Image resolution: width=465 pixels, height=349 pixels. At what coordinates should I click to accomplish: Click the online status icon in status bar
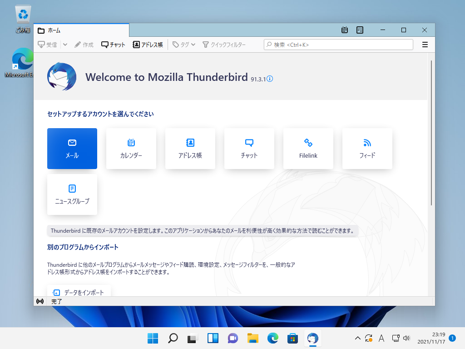(40, 301)
